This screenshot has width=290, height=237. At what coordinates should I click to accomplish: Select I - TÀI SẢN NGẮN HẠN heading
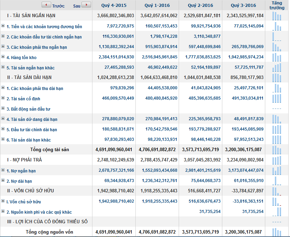tap(31, 15)
